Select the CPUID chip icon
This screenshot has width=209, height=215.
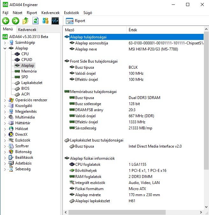pos(17,60)
